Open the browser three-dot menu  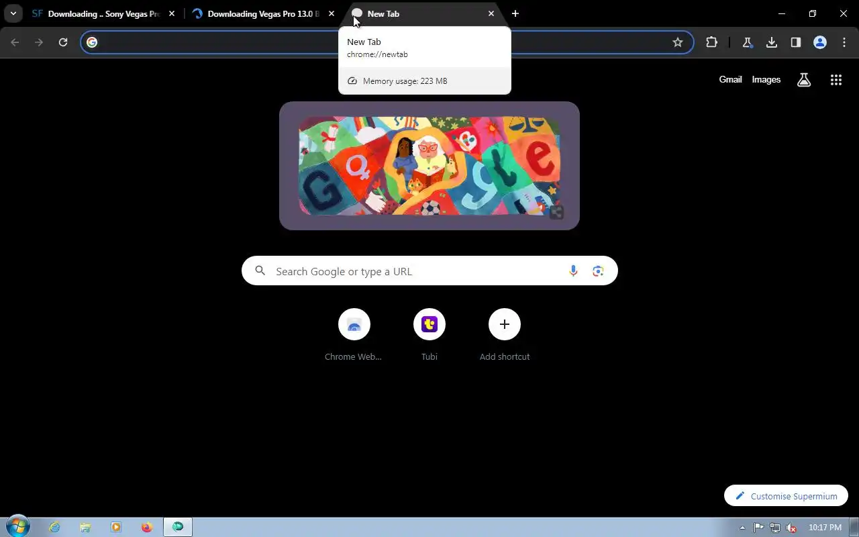[x=844, y=42]
